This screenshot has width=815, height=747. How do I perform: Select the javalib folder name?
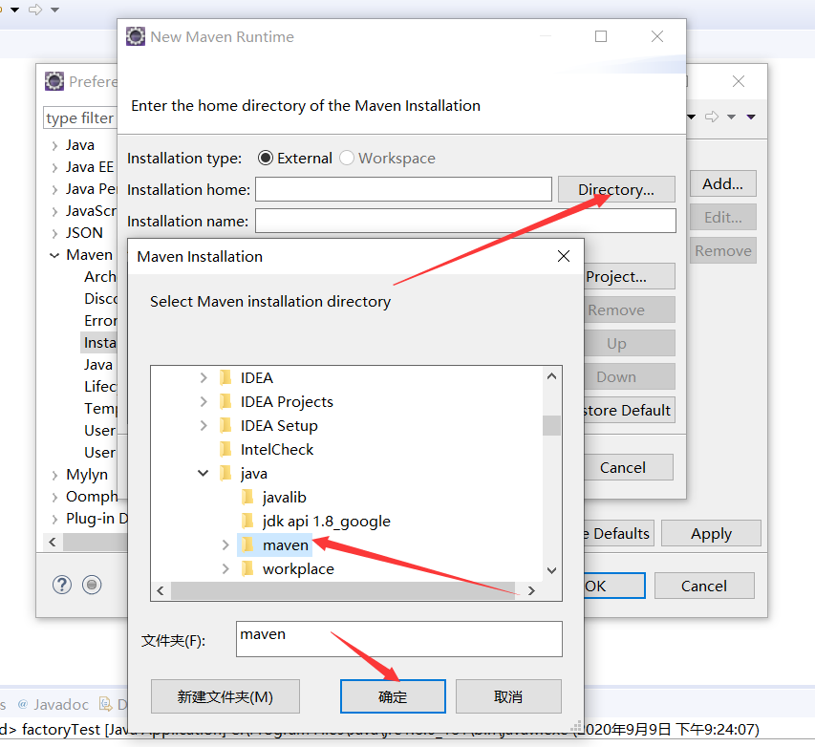tap(285, 498)
